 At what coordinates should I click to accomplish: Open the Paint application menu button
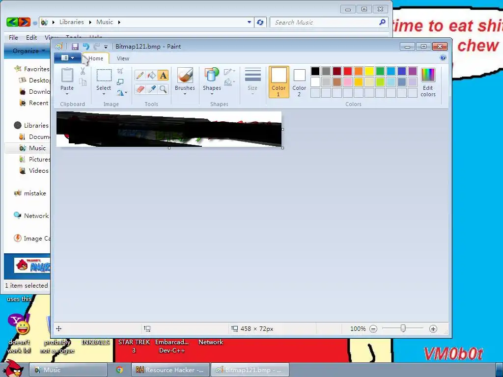(x=68, y=58)
